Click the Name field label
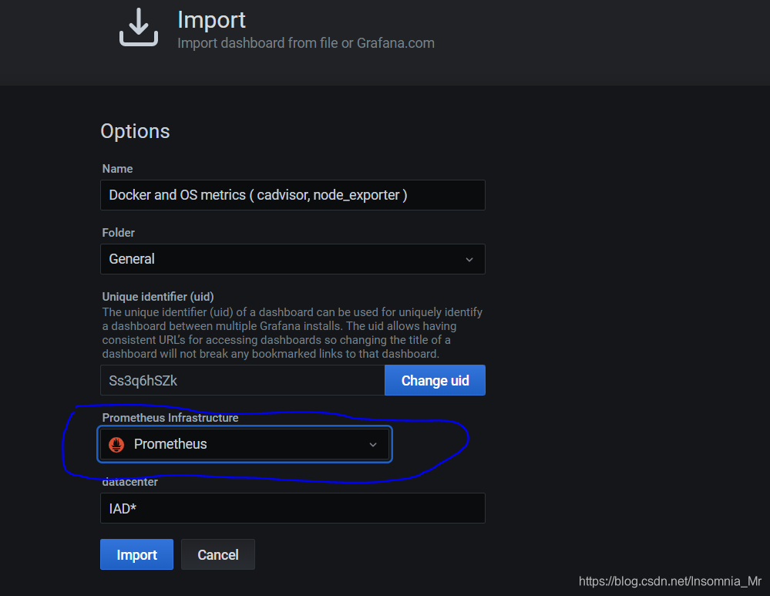The image size is (770, 596). point(117,169)
